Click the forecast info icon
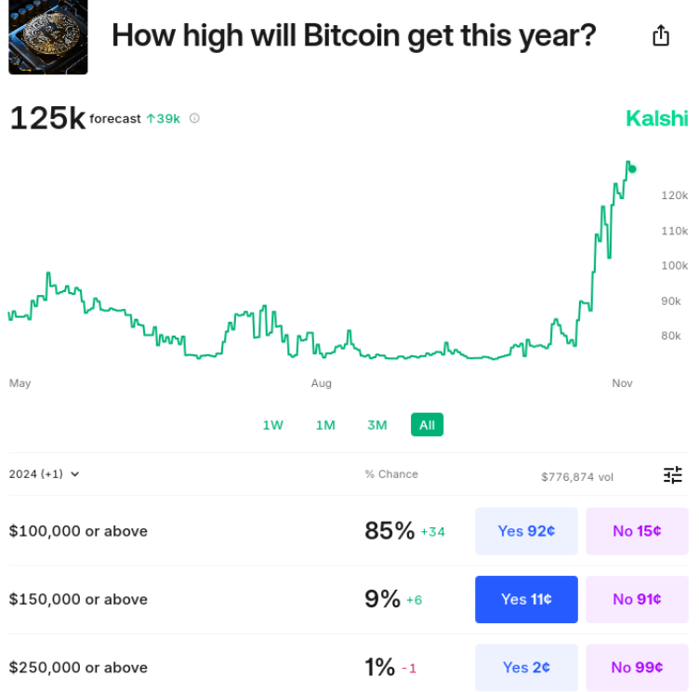The image size is (699, 692). [194, 118]
